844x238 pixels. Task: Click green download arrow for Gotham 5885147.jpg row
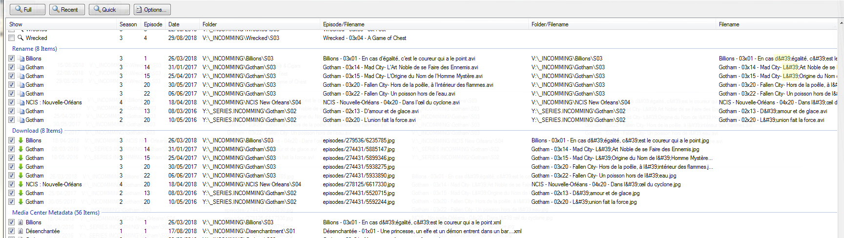[x=21, y=149]
